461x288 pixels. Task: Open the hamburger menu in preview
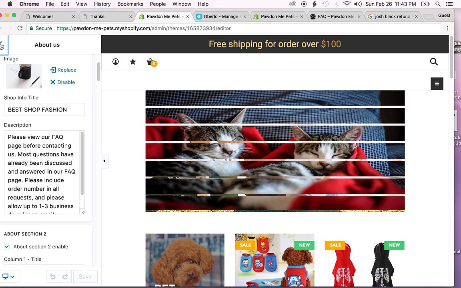(x=437, y=84)
